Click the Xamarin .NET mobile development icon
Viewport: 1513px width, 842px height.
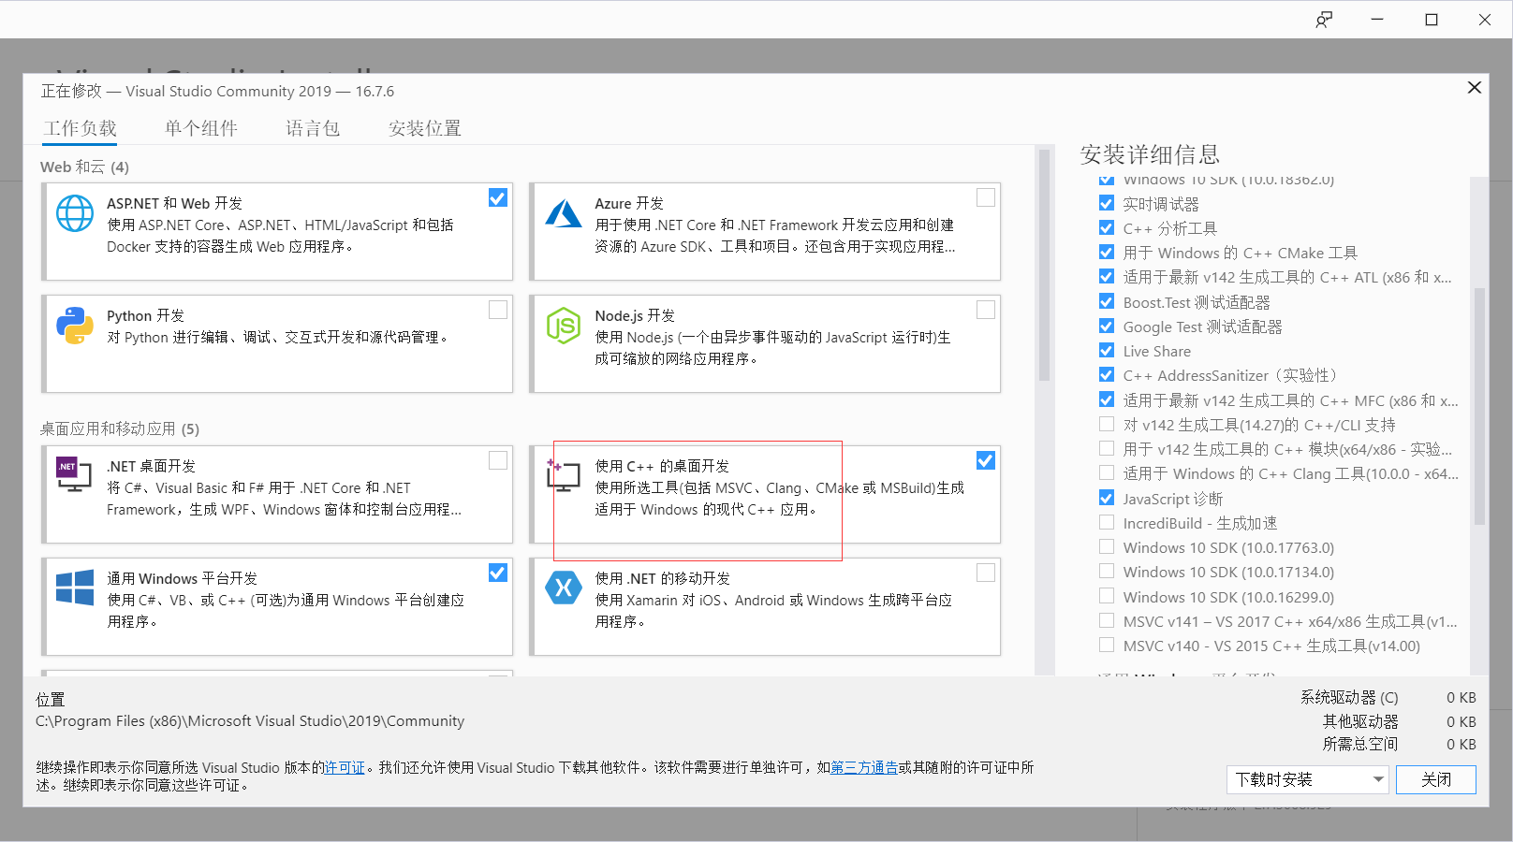(x=564, y=588)
